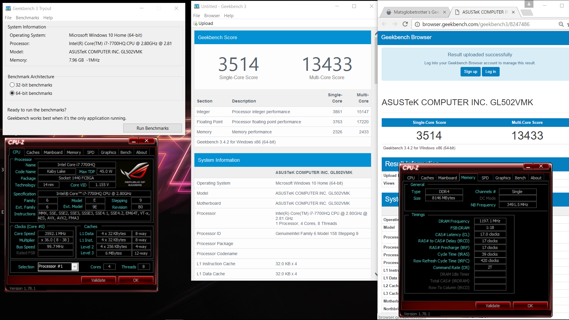Open the Graphics tab in left CPU-Z
The height and width of the screenshot is (320, 569).
(108, 152)
